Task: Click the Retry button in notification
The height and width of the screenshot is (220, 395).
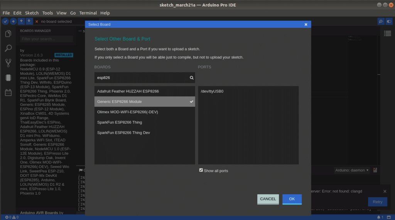Action: 377,202
